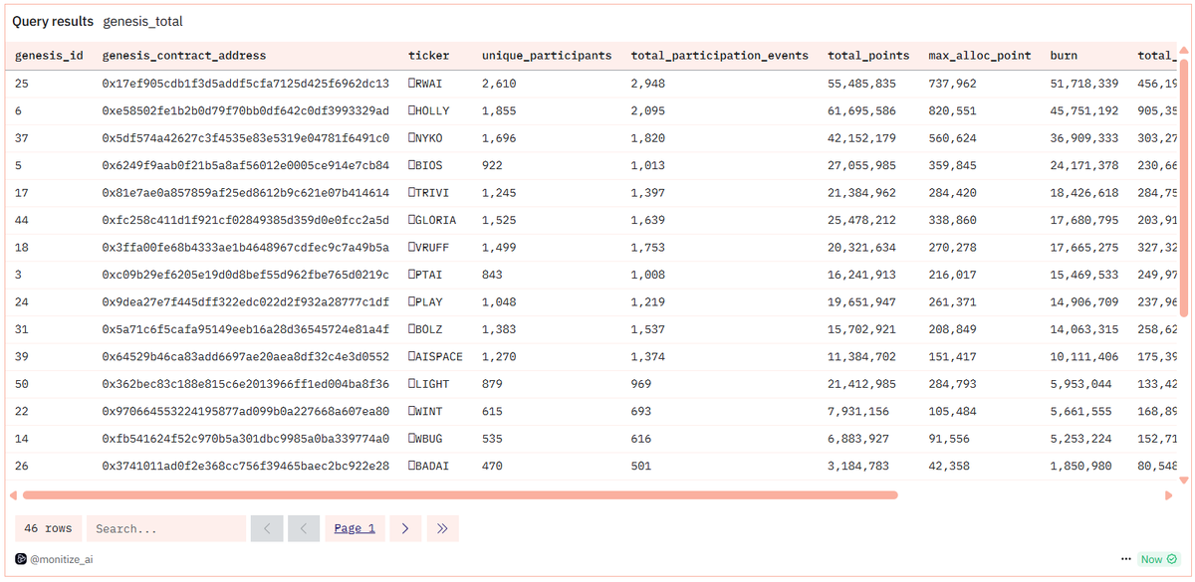Select the VRUFF ticker cell
The image size is (1195, 582).
pyautogui.click(x=428, y=247)
